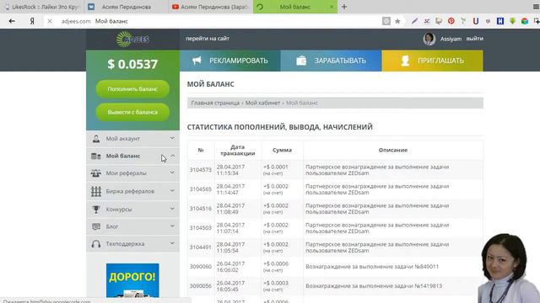Click the megaphone icon on Рекламировать
Viewport: 540px width, 303px height.
coord(197,61)
